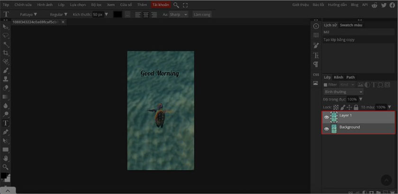This screenshot has height=194, width=398.
Task: Enable the layer Filter checkbox
Action: tap(326, 85)
